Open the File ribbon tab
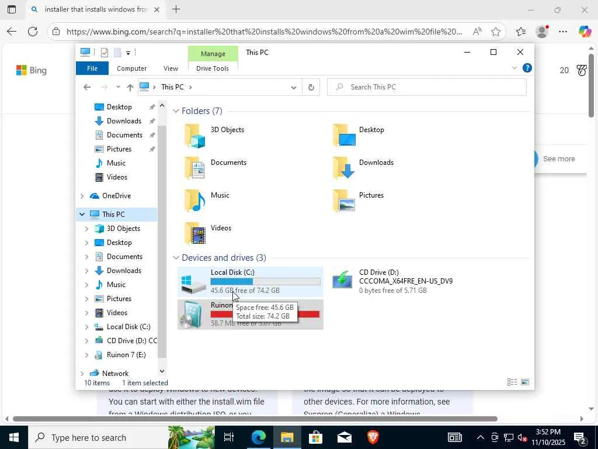 pyautogui.click(x=92, y=68)
